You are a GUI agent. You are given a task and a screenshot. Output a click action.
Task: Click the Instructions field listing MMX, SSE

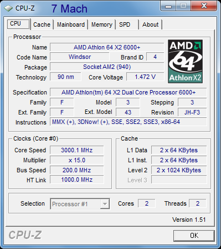point(129,122)
